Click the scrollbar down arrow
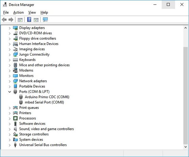Viewport: 189px width, 157px height. pos(185,147)
